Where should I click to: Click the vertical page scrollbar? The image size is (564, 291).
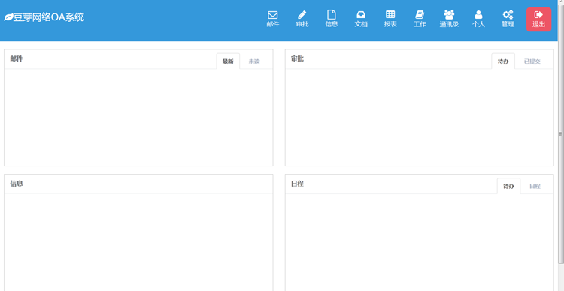click(x=560, y=133)
